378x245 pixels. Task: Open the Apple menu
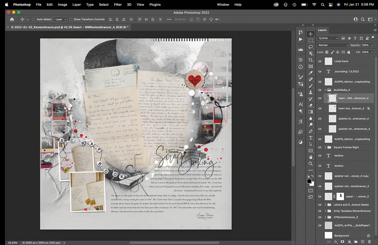[6, 5]
